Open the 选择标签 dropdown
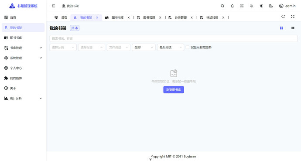Screen dimensions: 301x161 coord(92,48)
